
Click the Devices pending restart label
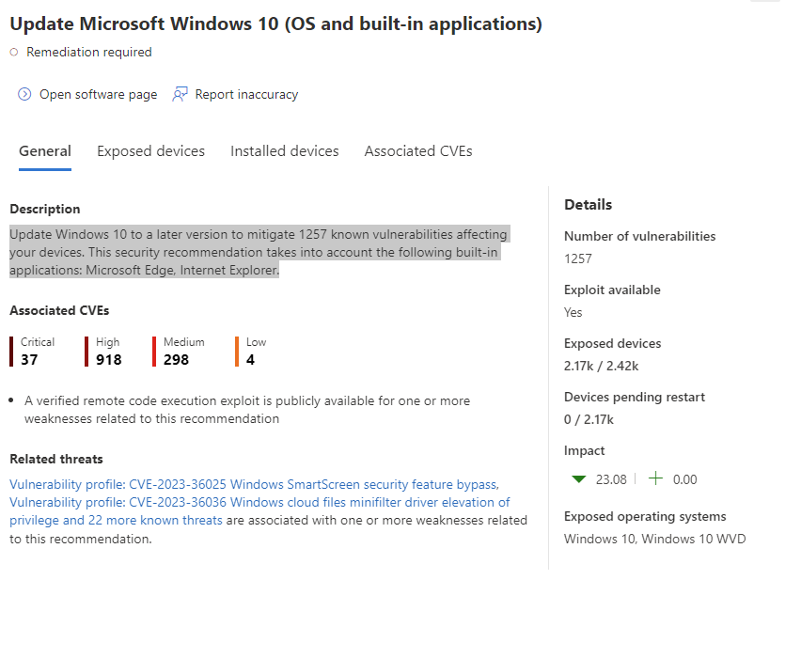[635, 397]
